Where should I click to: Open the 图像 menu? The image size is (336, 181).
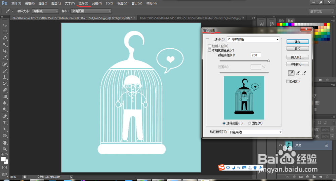pos(43,3)
